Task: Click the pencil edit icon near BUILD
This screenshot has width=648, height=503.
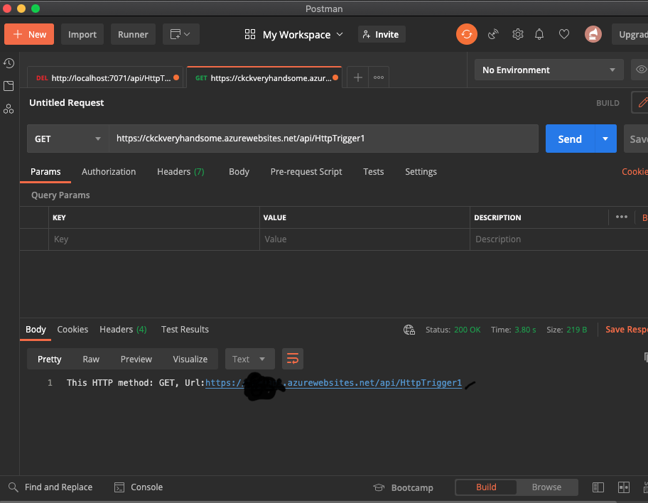Action: pos(642,102)
